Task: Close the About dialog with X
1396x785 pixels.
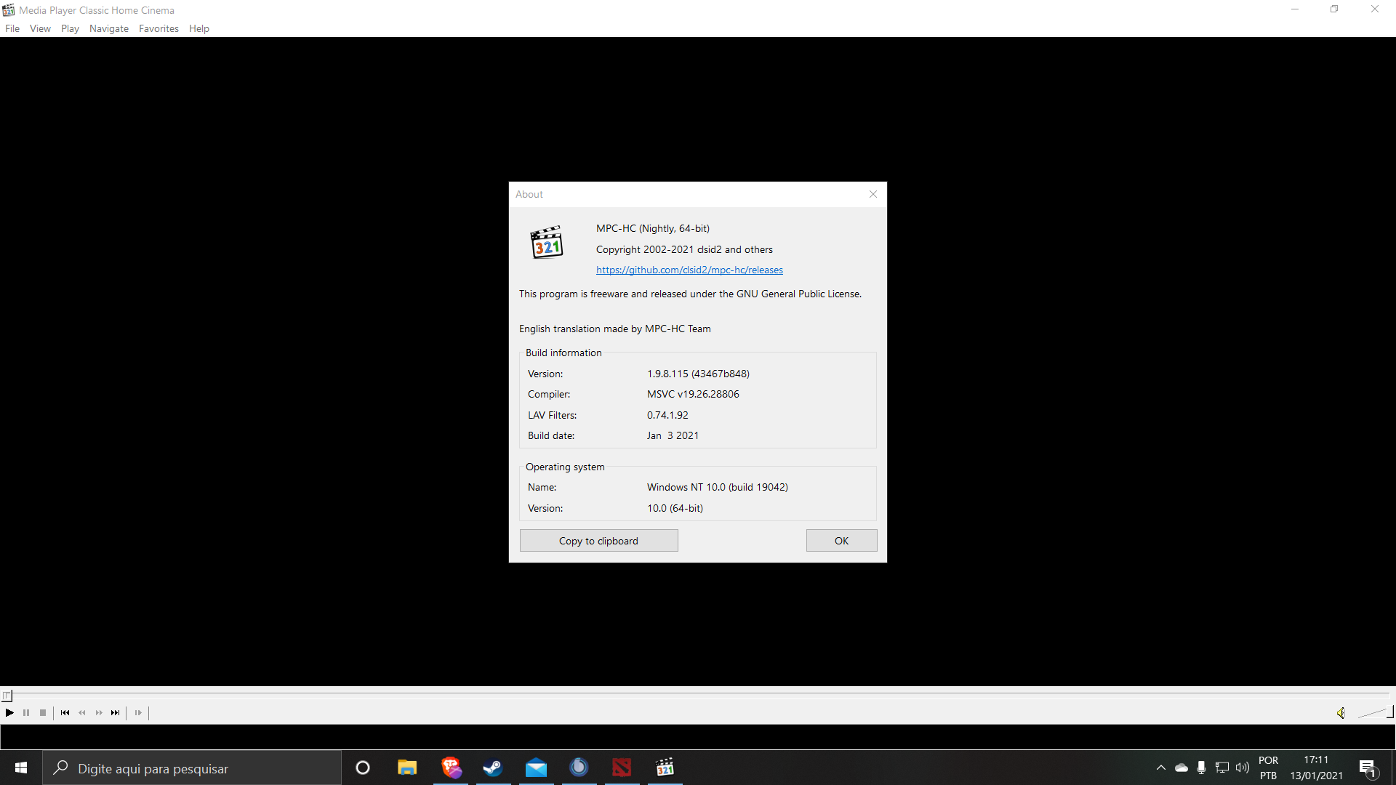Action: [x=872, y=194]
